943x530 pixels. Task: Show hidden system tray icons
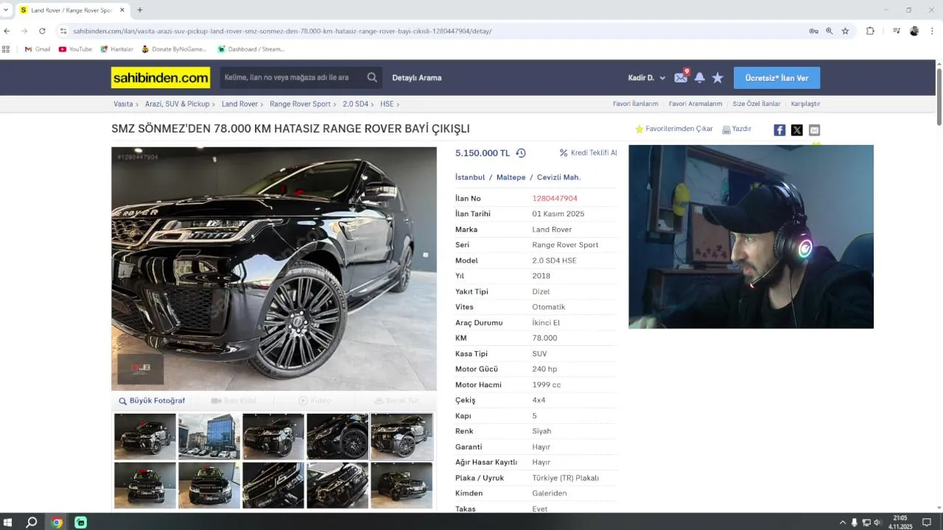point(843,523)
